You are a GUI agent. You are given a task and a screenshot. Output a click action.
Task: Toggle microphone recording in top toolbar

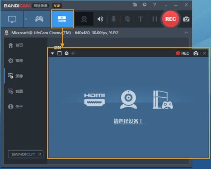point(114,19)
